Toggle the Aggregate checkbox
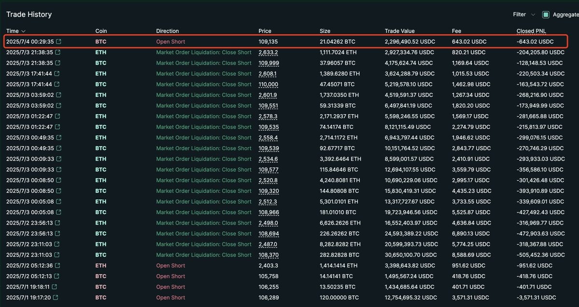Screen dimensions: 579x307 (x=546, y=15)
